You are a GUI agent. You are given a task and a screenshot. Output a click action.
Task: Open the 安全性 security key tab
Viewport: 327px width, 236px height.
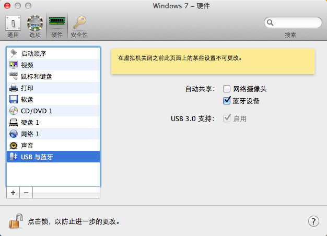click(79, 26)
